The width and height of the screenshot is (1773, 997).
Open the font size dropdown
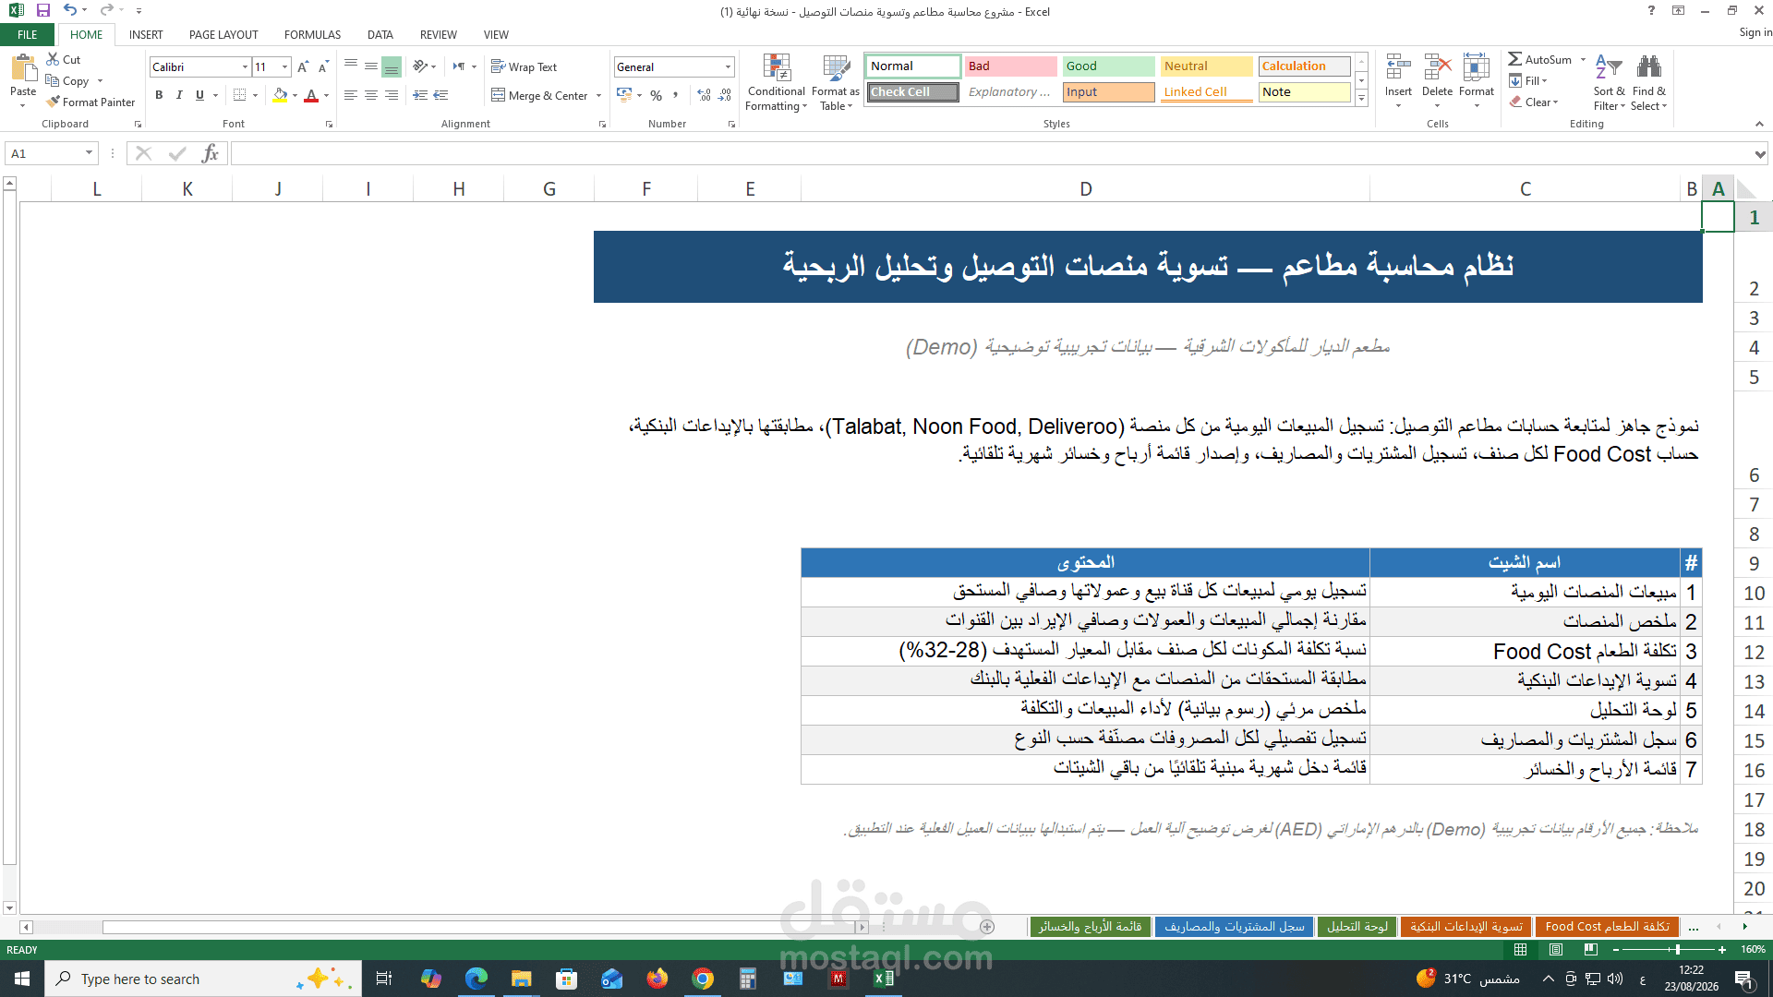tap(284, 67)
